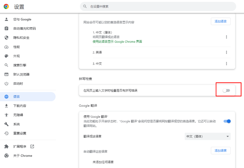
Task: Click 添加语言 button under 自动翻译这些语言
Action: pos(221,150)
